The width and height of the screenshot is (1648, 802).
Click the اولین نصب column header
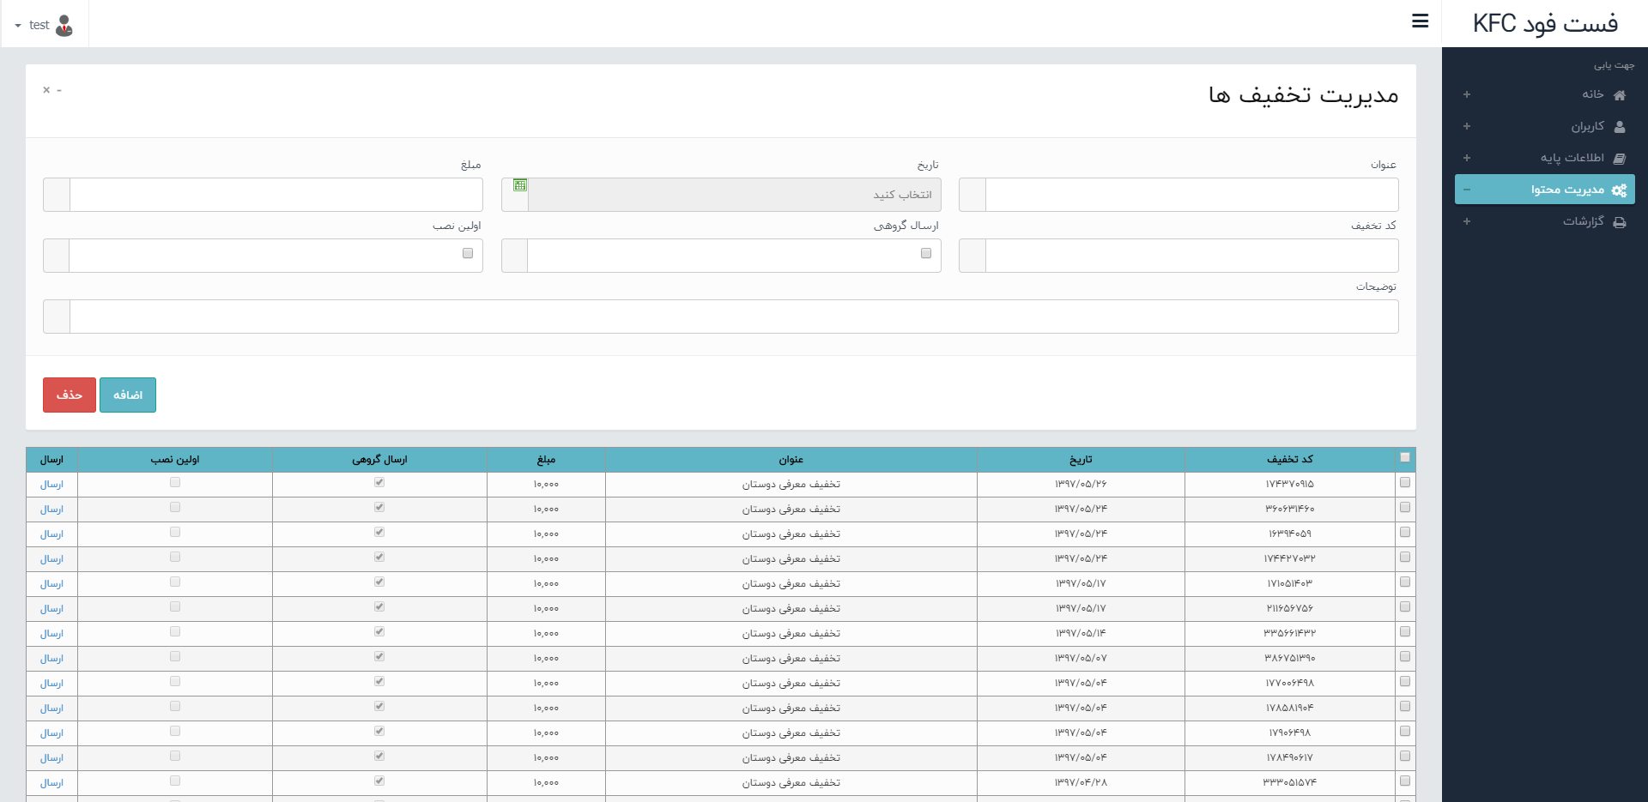click(175, 460)
